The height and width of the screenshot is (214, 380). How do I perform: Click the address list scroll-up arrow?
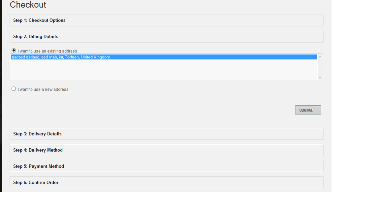[320, 57]
